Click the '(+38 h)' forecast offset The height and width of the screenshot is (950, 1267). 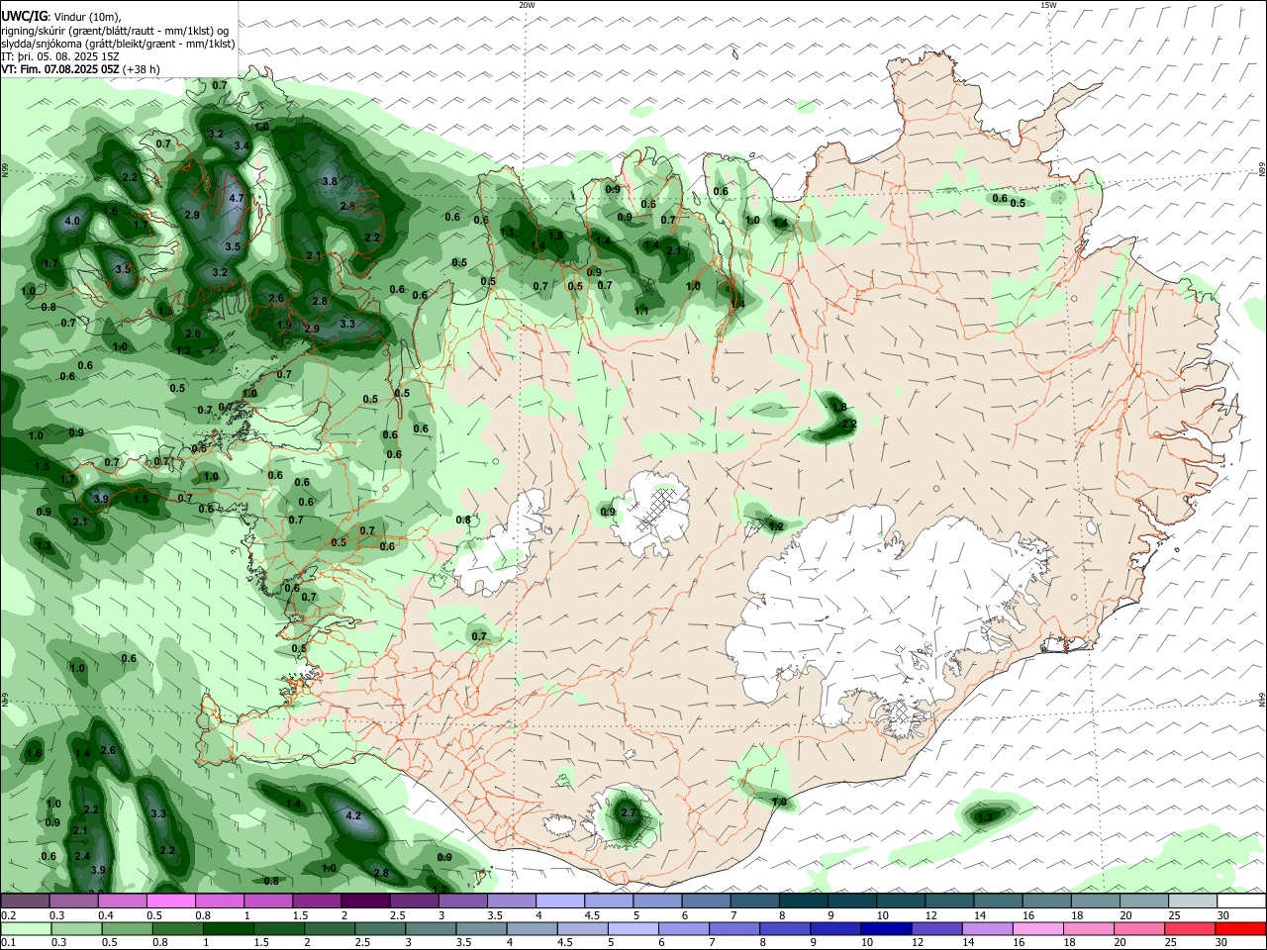point(142,69)
